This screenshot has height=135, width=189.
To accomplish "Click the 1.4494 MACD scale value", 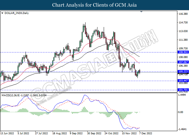I will click(182, 95).
